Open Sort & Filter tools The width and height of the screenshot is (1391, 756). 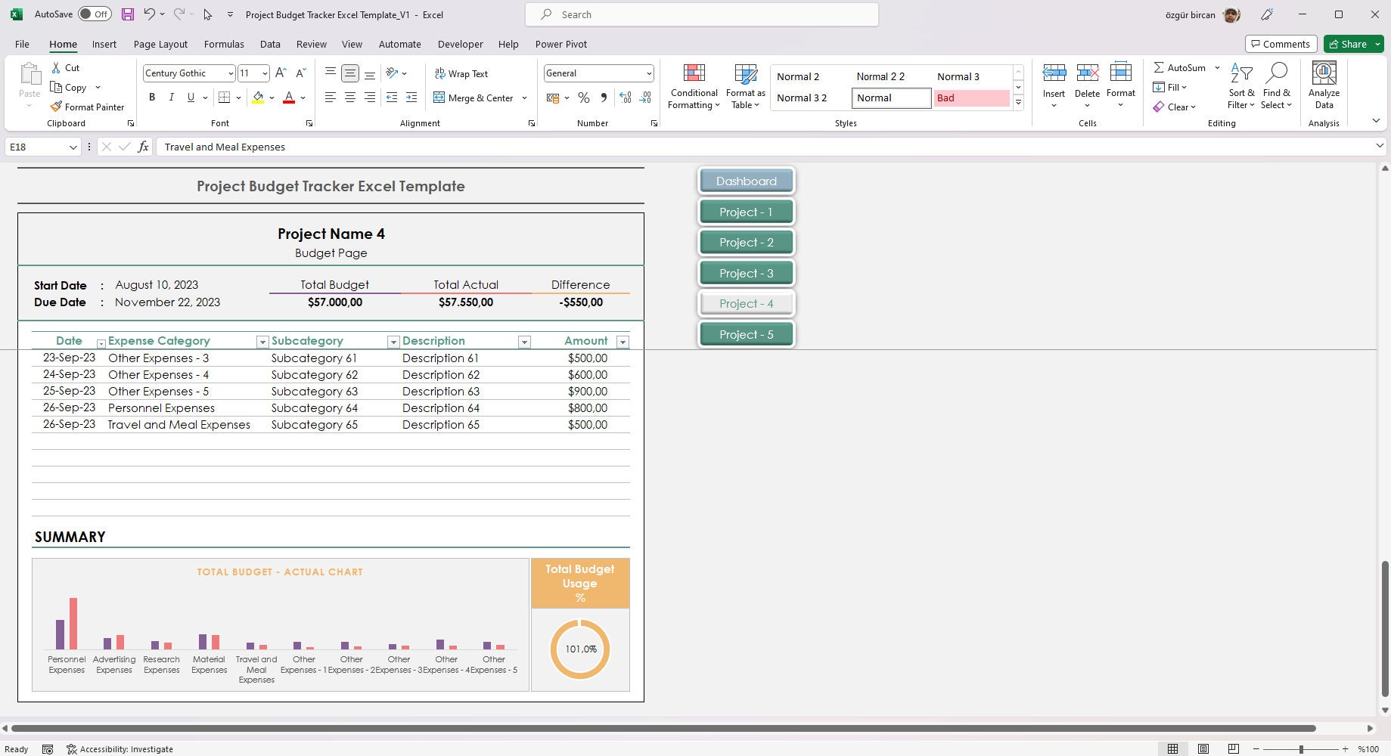pos(1240,85)
